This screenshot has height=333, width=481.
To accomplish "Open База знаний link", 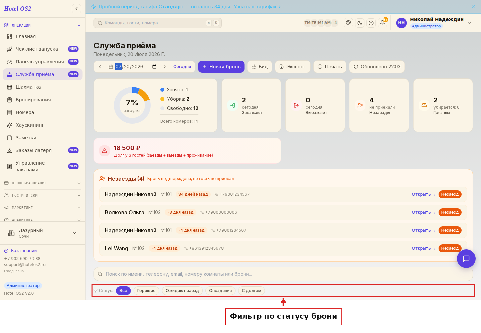I will [x=24, y=251].
